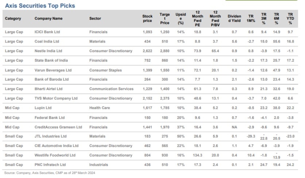Click the Stock price column header
Screen dimensions: 305x178
(147, 18)
